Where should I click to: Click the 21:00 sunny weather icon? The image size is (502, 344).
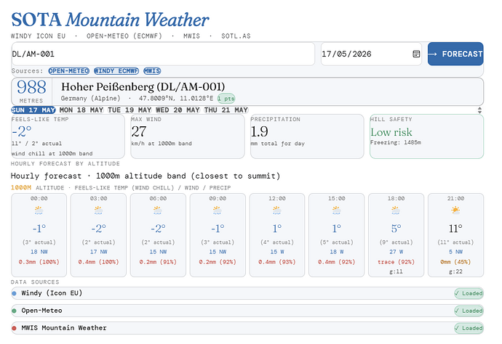455,210
